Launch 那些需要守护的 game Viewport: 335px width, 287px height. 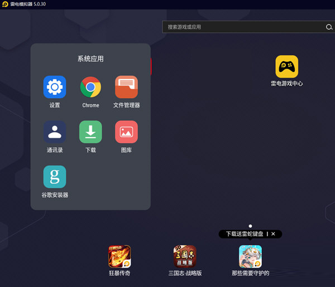[250, 256]
